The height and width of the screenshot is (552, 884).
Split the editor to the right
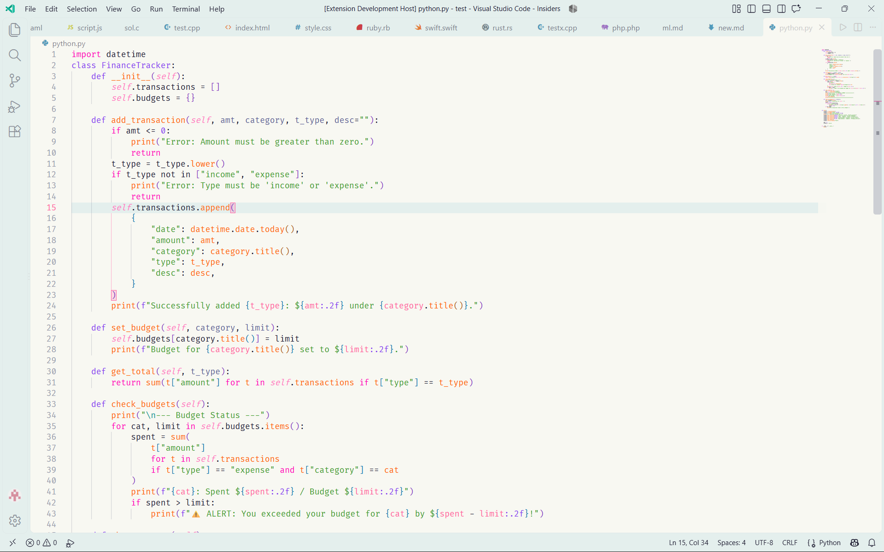point(858,28)
